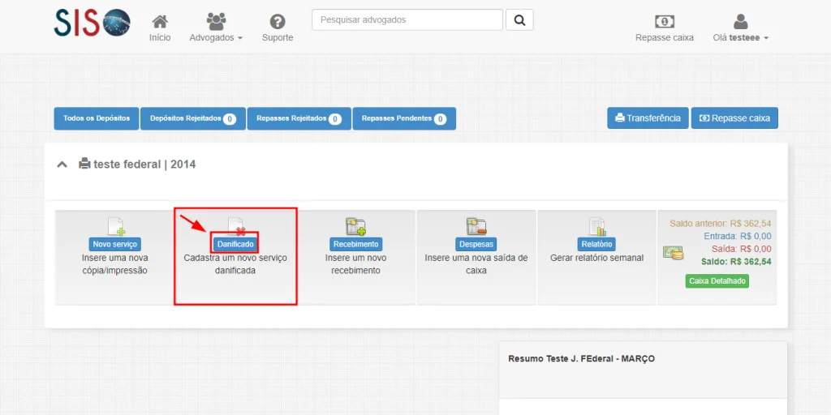
Task: Click the Relatório chart icon
Action: click(597, 227)
